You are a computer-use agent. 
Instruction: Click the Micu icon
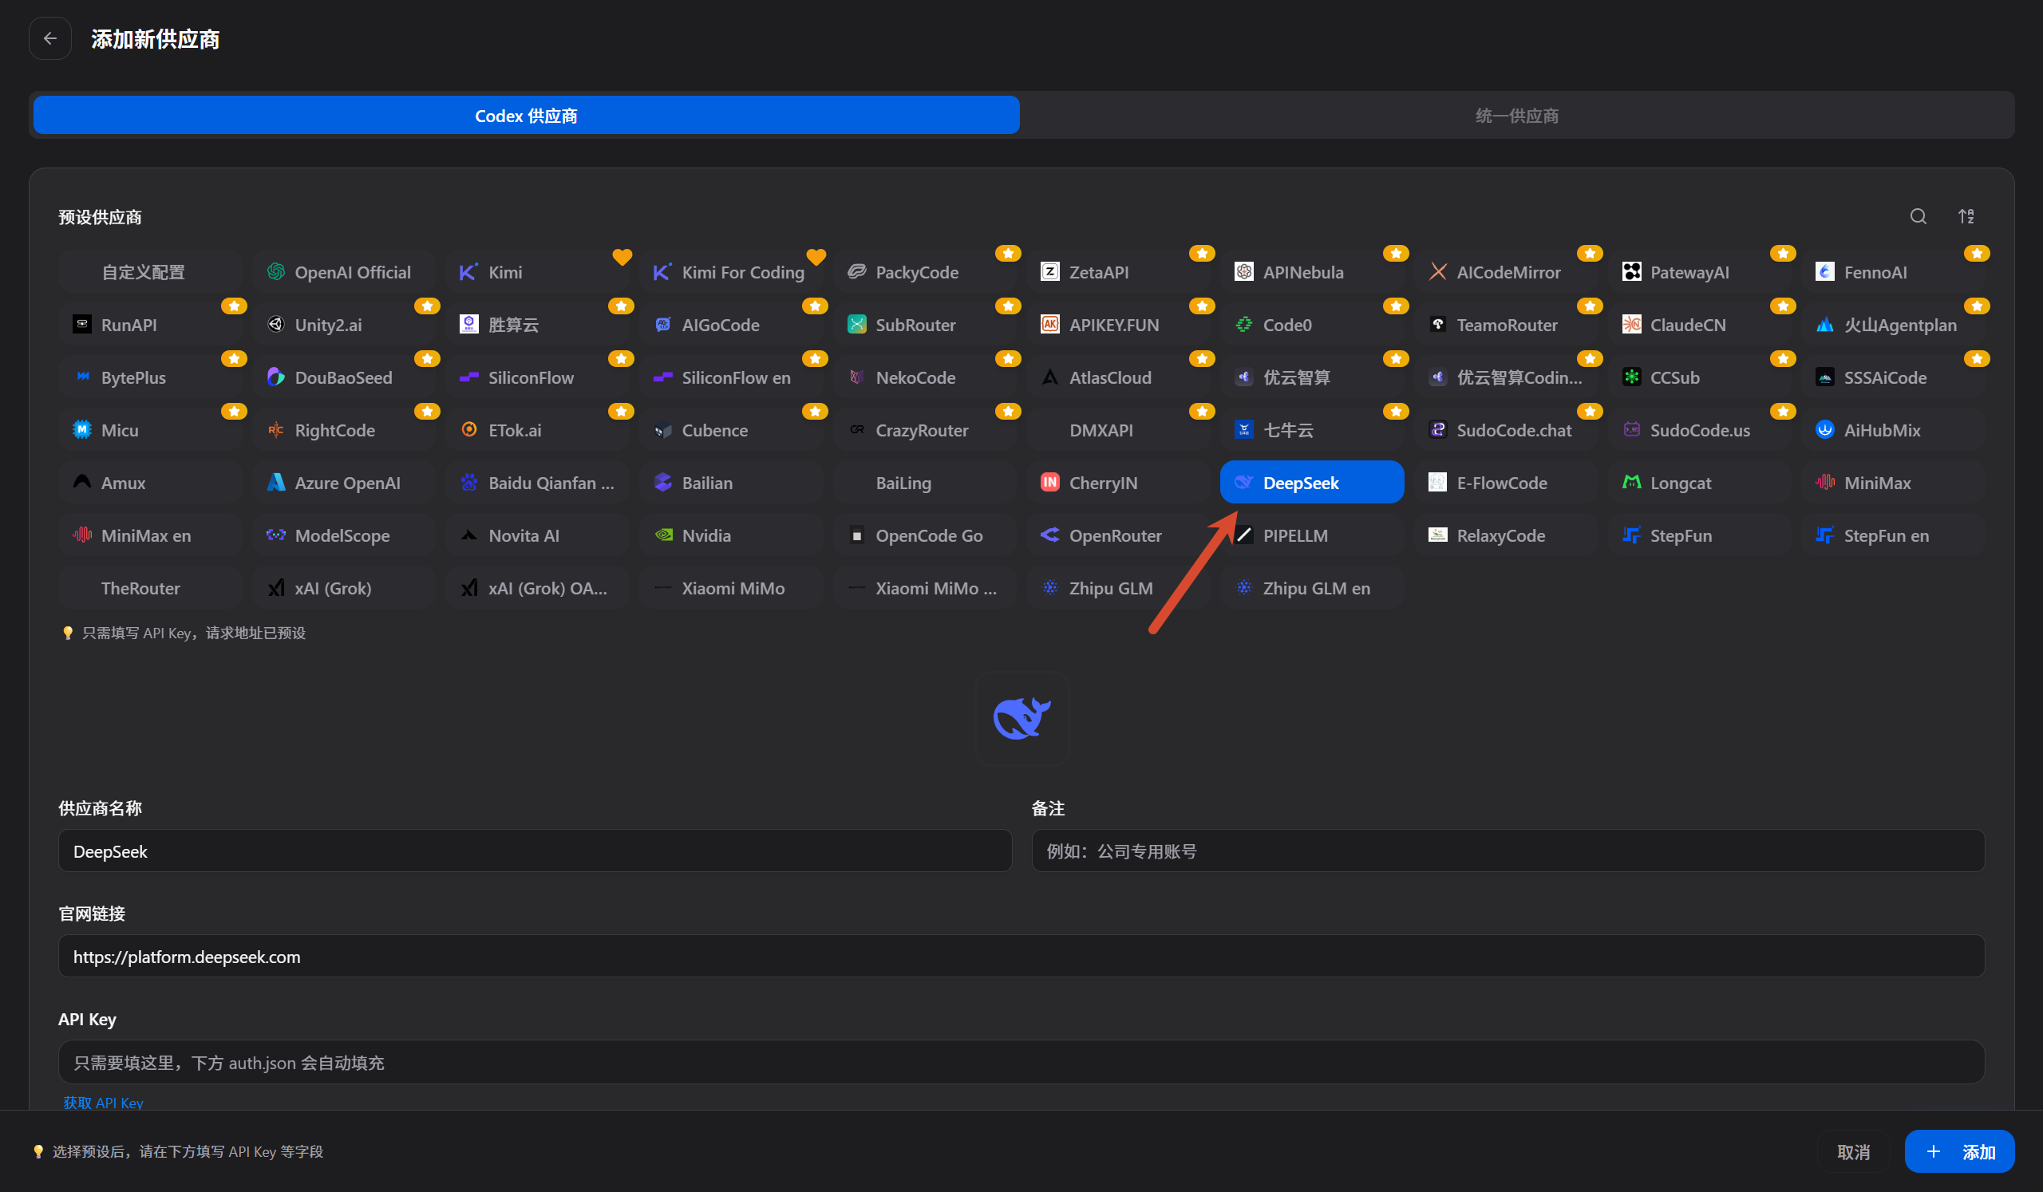(82, 430)
